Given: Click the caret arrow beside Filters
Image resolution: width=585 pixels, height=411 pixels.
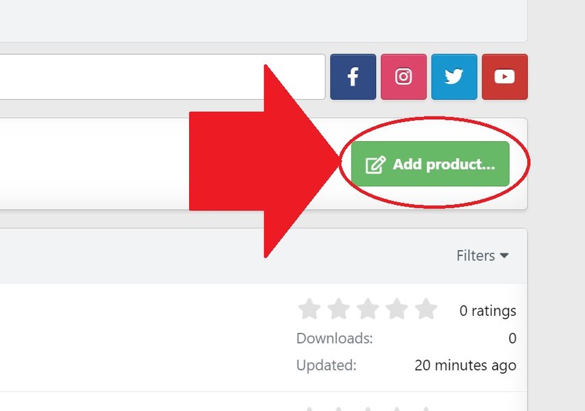Looking at the screenshot, I should [x=505, y=256].
